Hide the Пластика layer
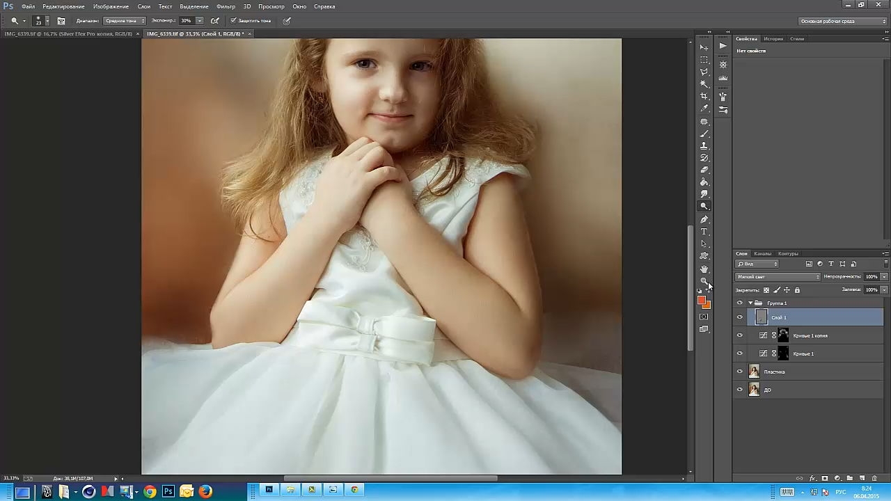 click(740, 372)
